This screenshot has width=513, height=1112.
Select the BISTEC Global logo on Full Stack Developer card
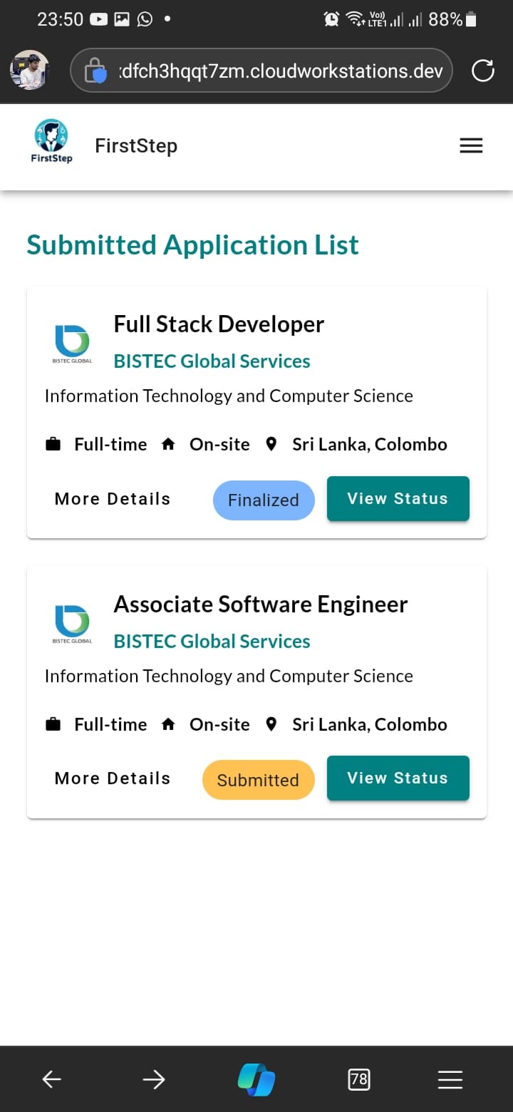(71, 342)
